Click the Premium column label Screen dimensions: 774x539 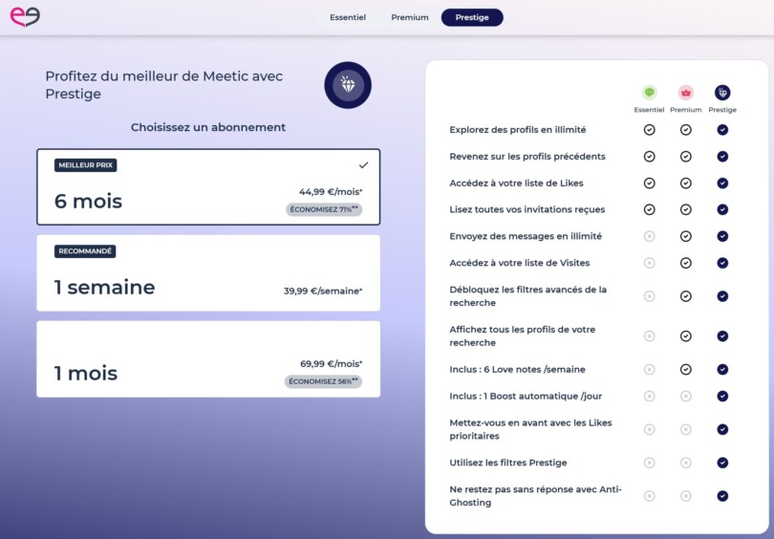[x=686, y=110]
